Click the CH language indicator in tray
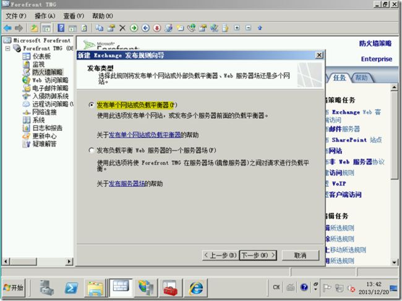Screen dimensions: 402x301 [x=276, y=287]
